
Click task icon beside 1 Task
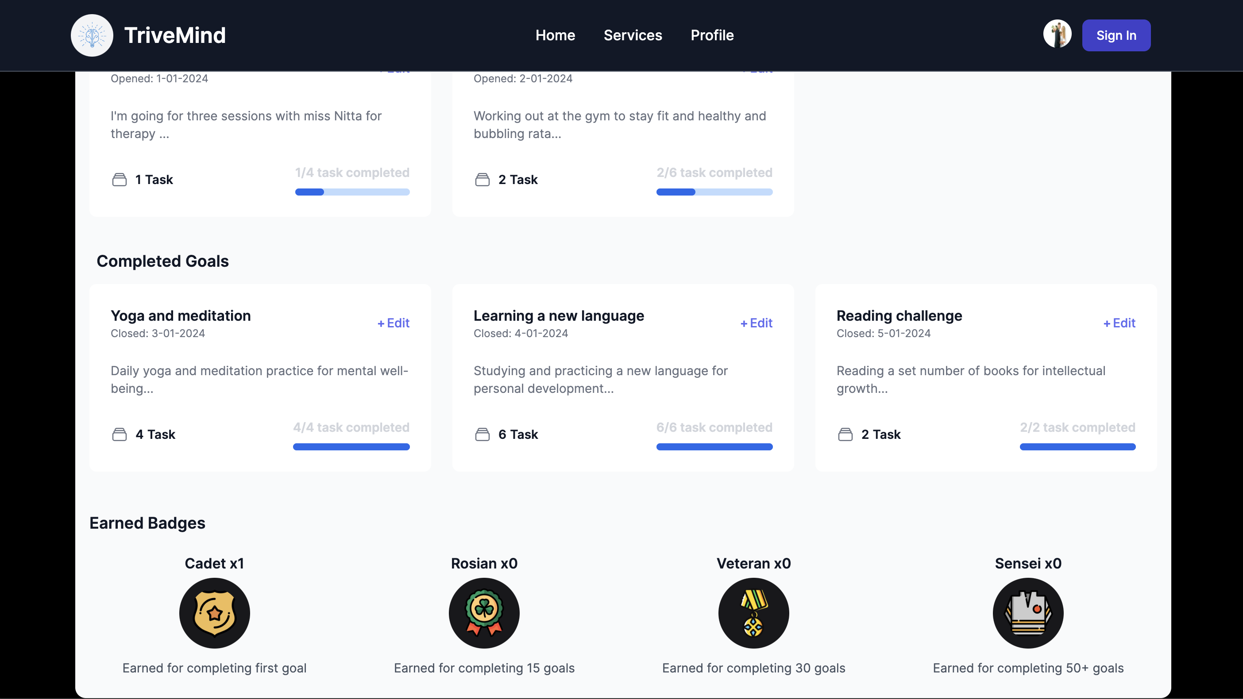click(x=119, y=180)
